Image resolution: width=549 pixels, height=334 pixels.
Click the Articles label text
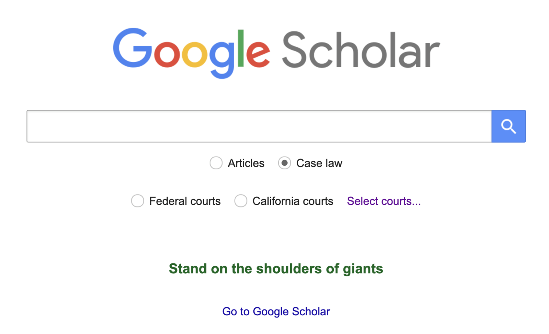246,163
